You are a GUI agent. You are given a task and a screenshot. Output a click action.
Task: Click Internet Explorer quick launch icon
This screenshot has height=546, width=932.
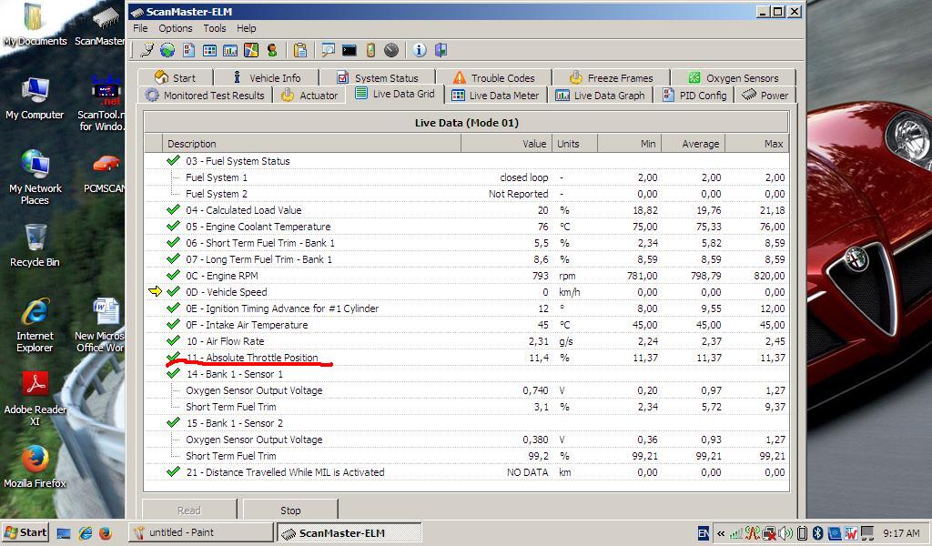[86, 533]
